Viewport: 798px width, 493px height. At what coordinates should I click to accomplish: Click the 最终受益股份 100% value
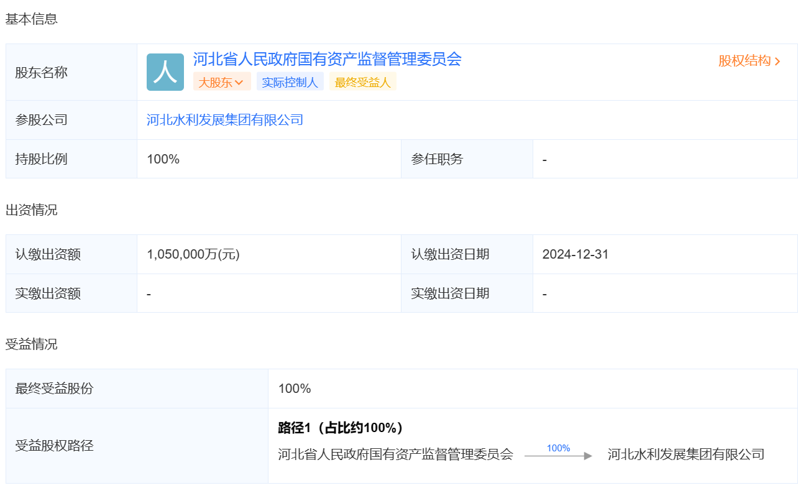coord(295,389)
